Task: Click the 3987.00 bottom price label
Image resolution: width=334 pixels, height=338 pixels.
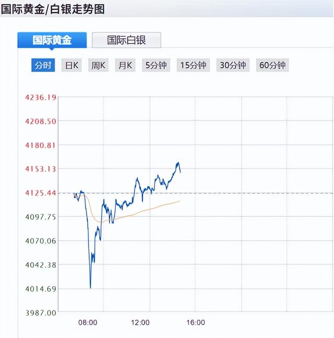Action: 40,312
